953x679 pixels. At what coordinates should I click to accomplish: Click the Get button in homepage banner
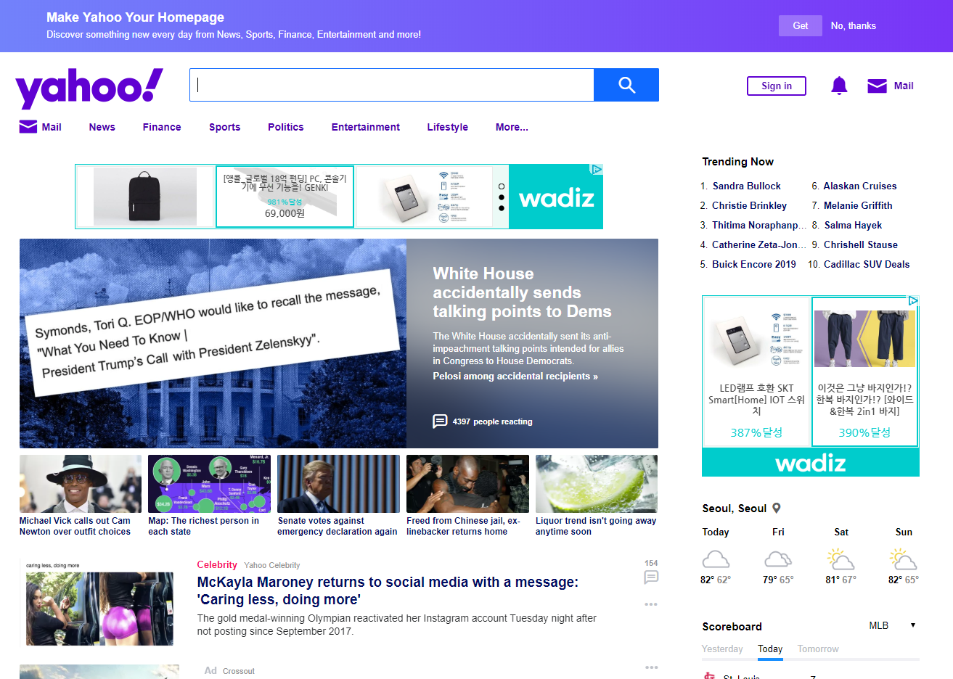pyautogui.click(x=801, y=25)
